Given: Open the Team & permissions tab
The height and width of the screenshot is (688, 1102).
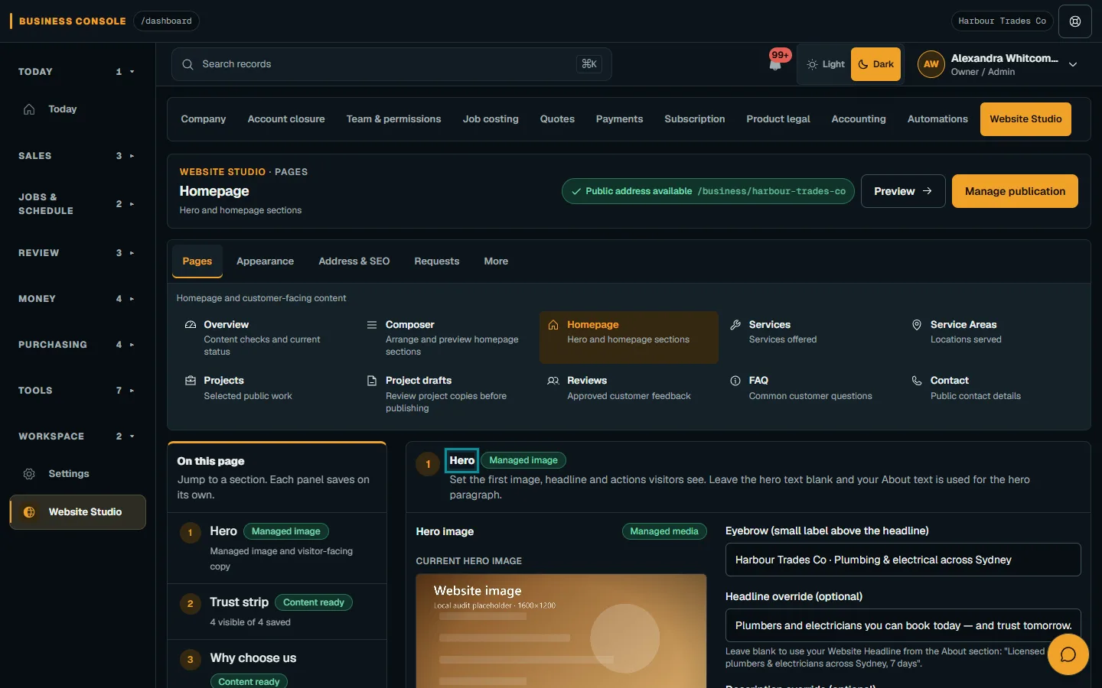Looking at the screenshot, I should coord(393,119).
